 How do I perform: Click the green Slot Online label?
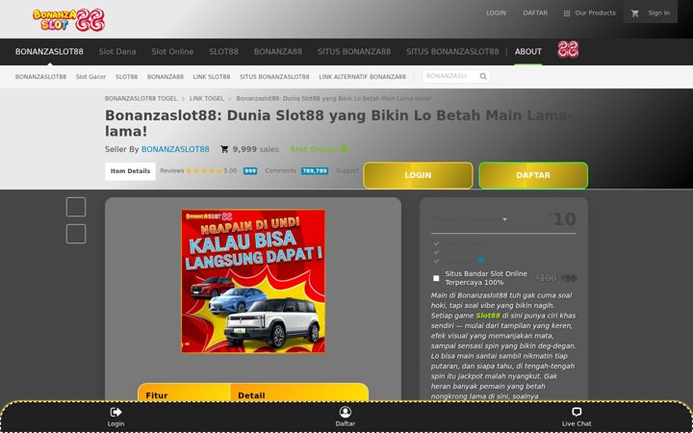(x=314, y=149)
